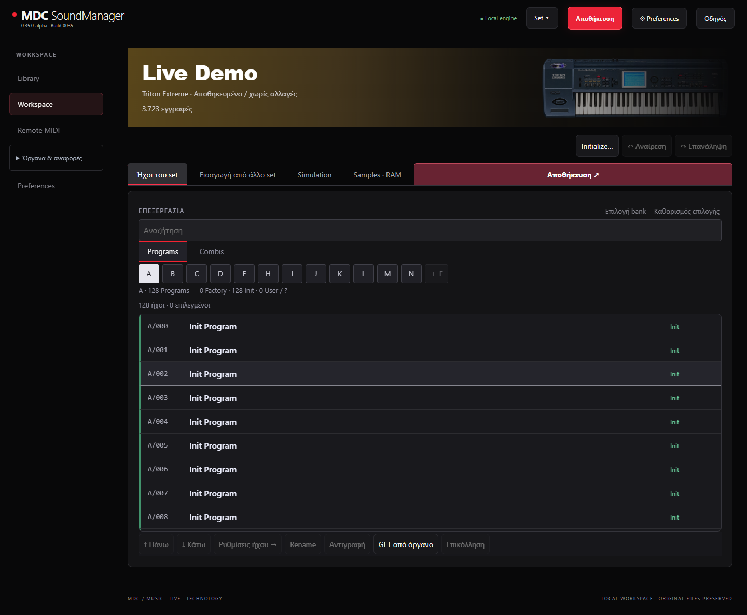Click the Επικόλληση paste button
This screenshot has width=747, height=615.
click(x=465, y=544)
